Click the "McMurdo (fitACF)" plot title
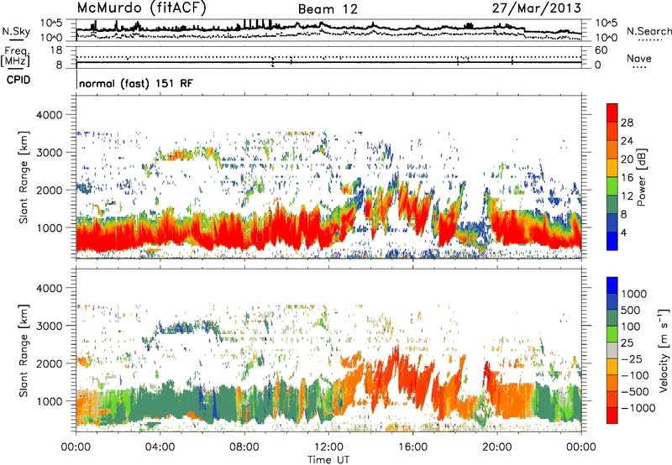This screenshot has height=465, width=672. pos(141,8)
